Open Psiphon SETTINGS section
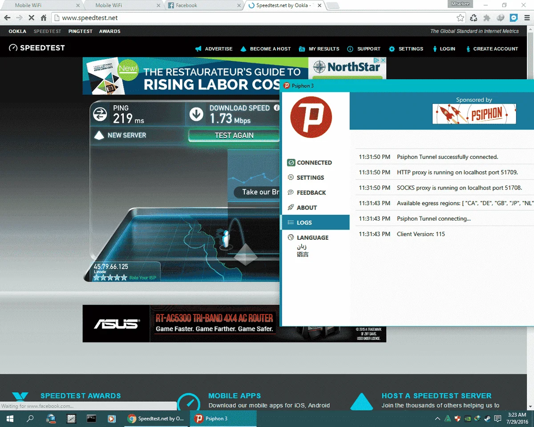534x427 pixels. click(x=306, y=177)
